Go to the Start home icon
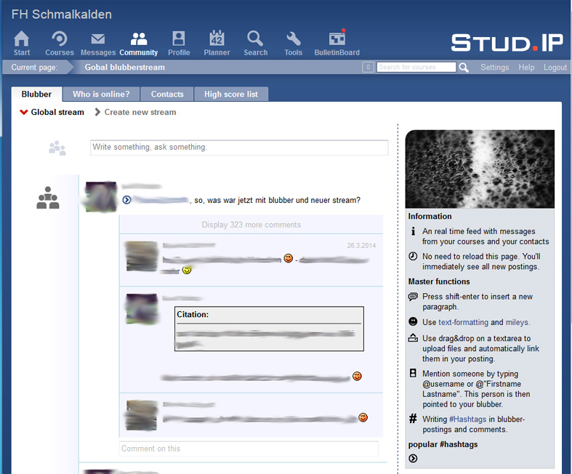The width and height of the screenshot is (572, 474). [22, 39]
